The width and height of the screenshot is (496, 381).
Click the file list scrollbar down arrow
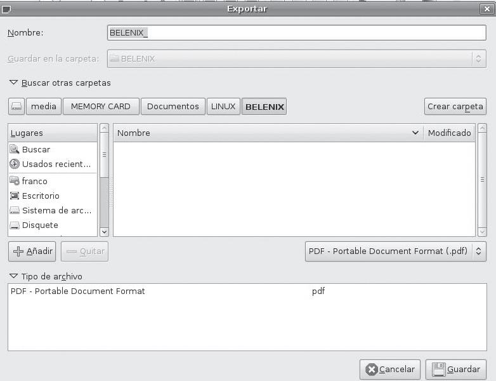[x=482, y=232]
